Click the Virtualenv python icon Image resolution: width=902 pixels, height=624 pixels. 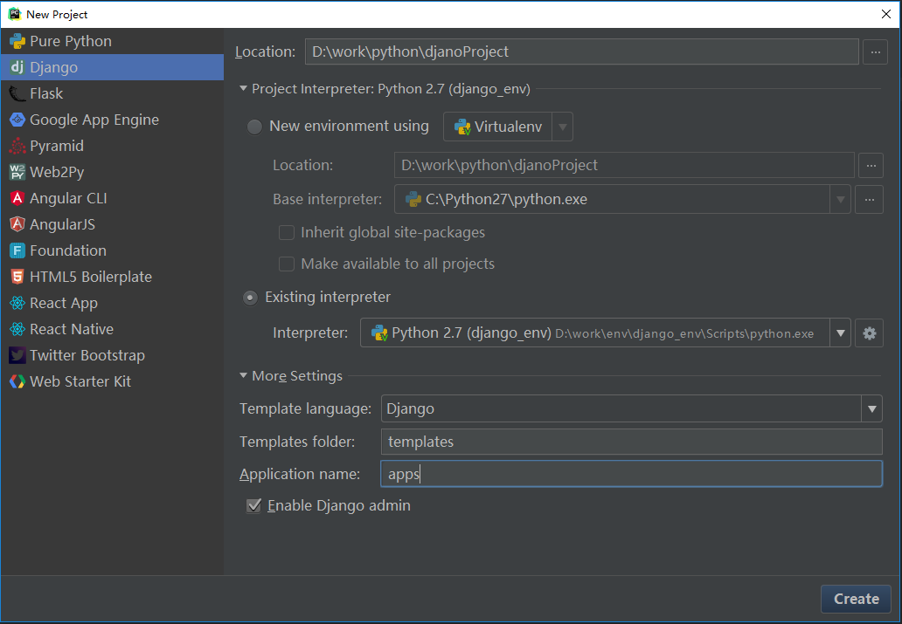click(462, 127)
